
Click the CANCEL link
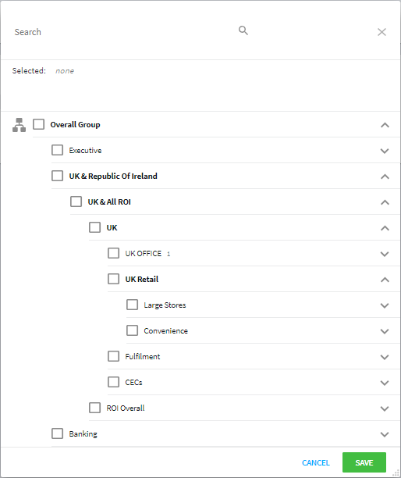(x=316, y=462)
